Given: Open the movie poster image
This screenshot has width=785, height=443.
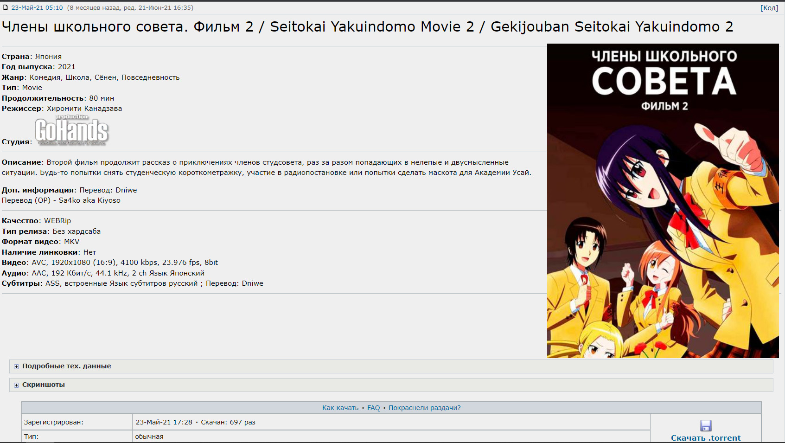Looking at the screenshot, I should [x=663, y=201].
